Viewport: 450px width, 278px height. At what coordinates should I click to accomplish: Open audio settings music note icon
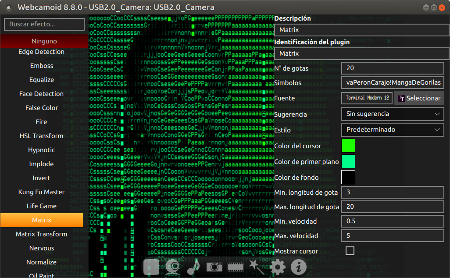[193, 267]
